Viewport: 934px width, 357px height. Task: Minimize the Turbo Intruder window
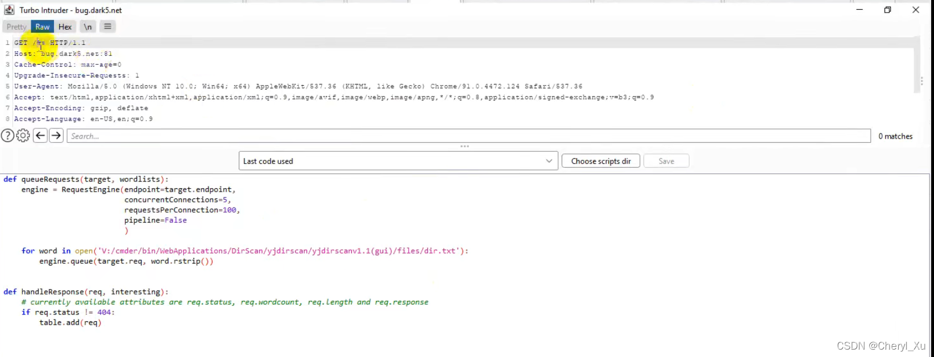coord(860,10)
